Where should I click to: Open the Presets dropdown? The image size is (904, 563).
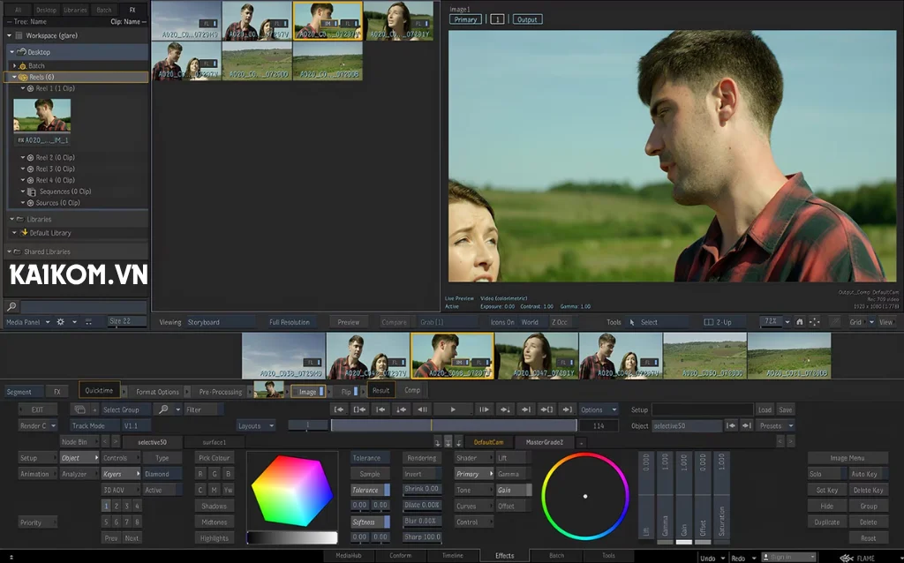pos(776,426)
